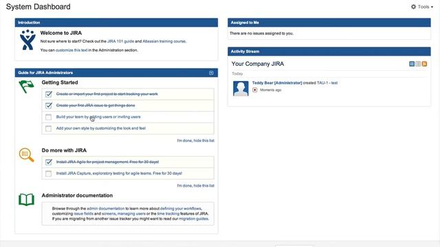Screen dimensions: 440x247
Task: Click the magnifier Do more with JIRA icon
Action: [26, 155]
